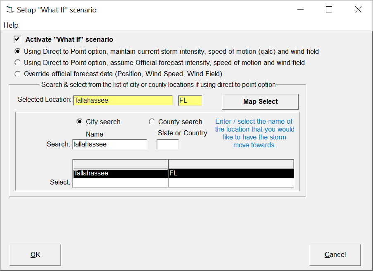Maximize the Setup "What If" scenario window

pos(329,10)
